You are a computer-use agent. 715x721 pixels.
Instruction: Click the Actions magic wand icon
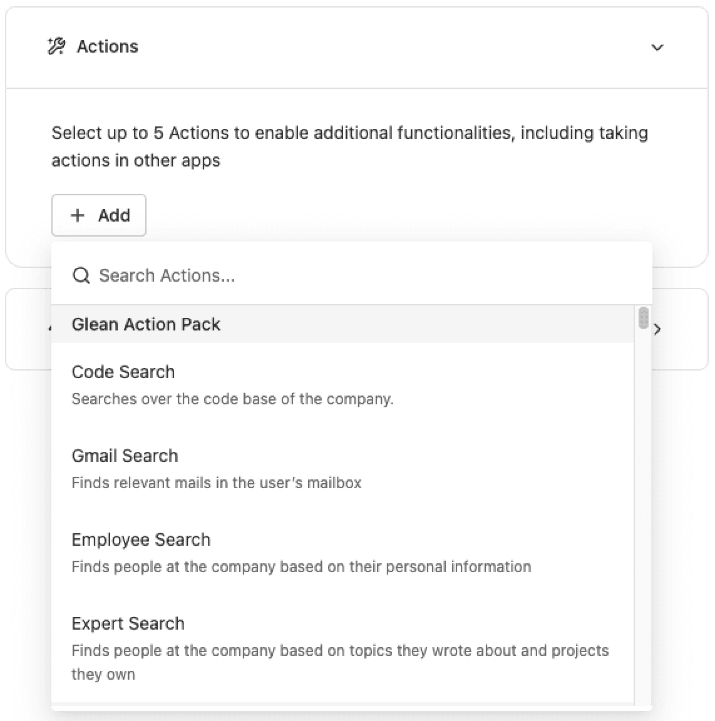pos(56,46)
